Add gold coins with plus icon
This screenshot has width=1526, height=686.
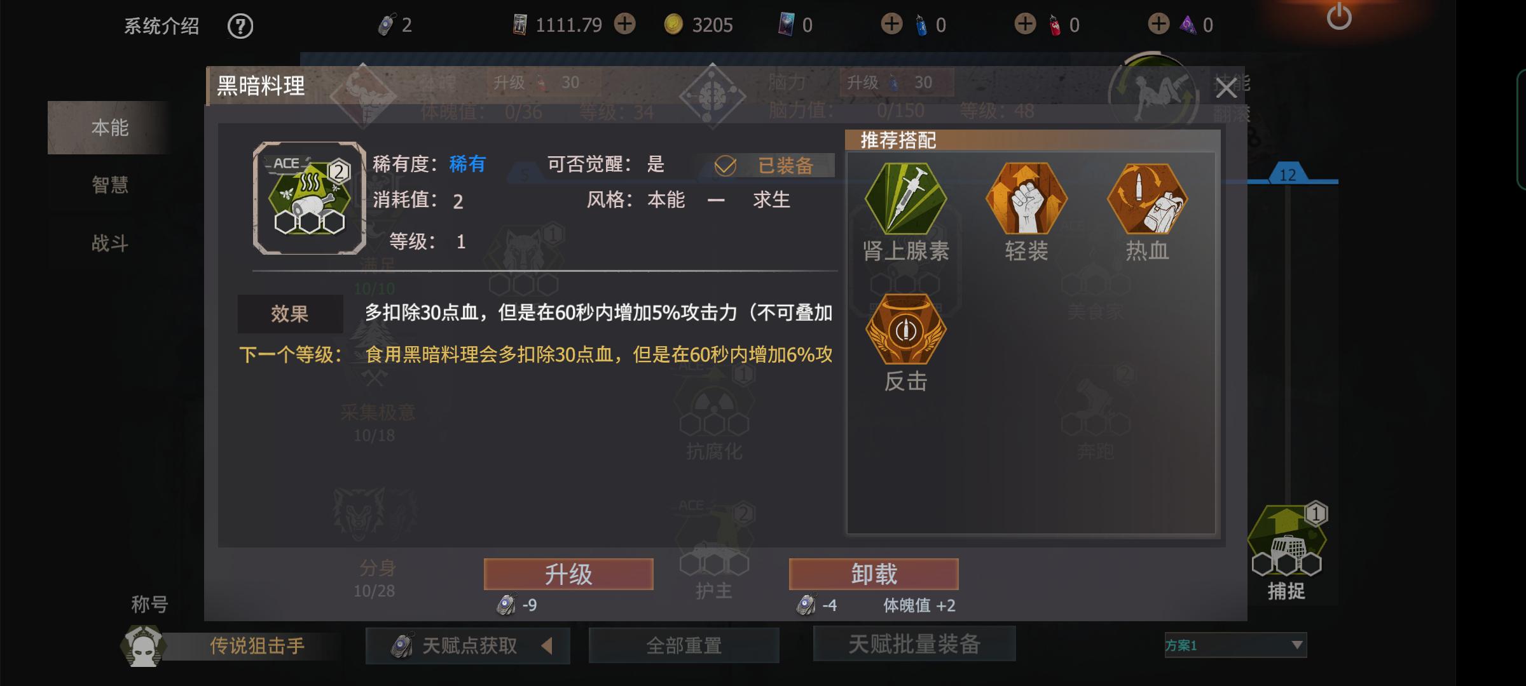pyautogui.click(x=625, y=24)
